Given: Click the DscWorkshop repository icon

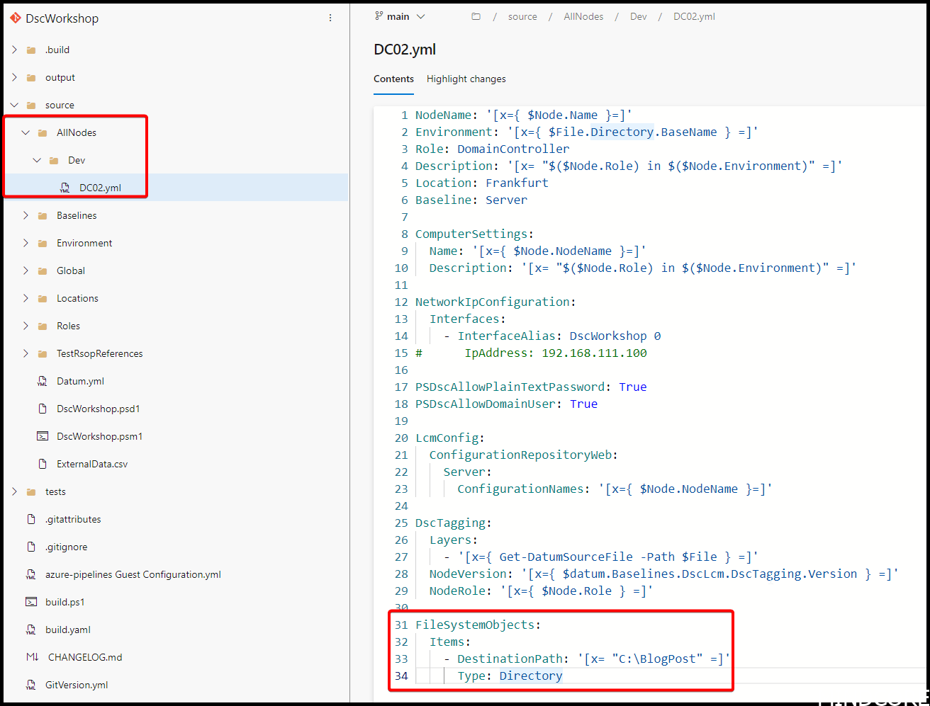Looking at the screenshot, I should point(16,18).
